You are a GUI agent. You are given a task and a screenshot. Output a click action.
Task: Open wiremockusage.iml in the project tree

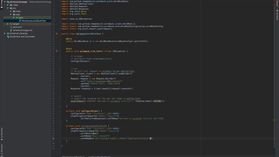click(23, 30)
